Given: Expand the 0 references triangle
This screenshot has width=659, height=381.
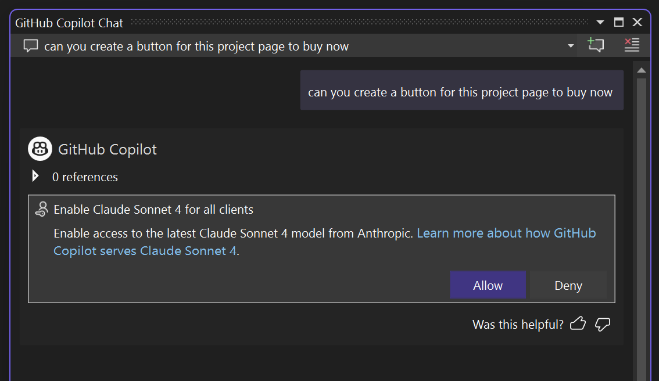Looking at the screenshot, I should 35,176.
